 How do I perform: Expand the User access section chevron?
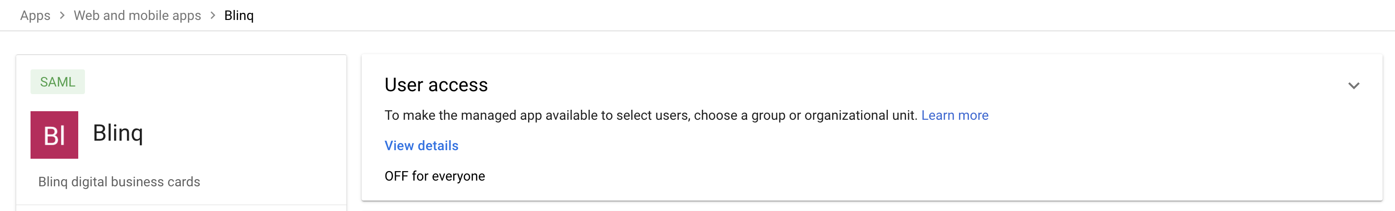click(x=1353, y=86)
